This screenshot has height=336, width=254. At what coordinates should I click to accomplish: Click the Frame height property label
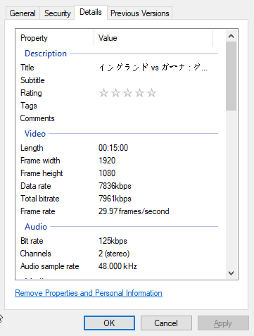[x=42, y=173]
